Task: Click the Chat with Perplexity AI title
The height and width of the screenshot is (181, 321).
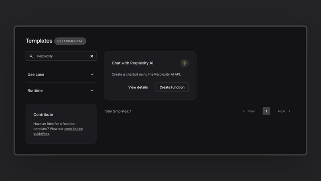Action: click(x=132, y=63)
